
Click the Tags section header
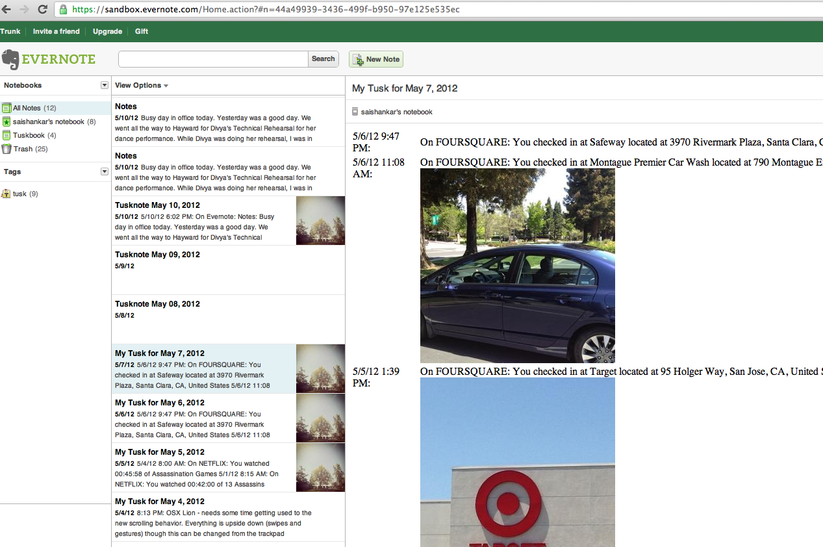12,172
